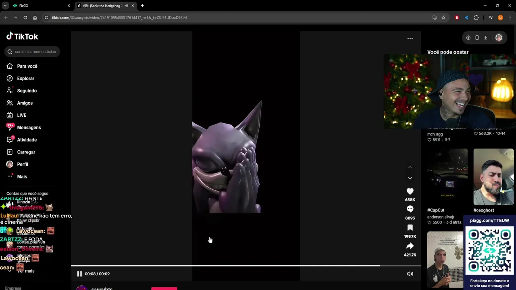The image size is (516, 290).
Task: Reload the page
Action: pyautogui.click(x=25, y=18)
